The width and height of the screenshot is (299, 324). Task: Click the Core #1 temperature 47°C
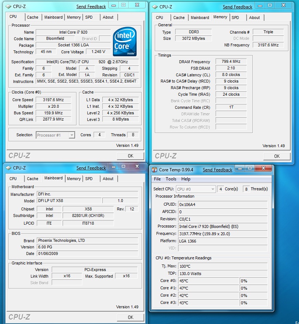click(208, 288)
